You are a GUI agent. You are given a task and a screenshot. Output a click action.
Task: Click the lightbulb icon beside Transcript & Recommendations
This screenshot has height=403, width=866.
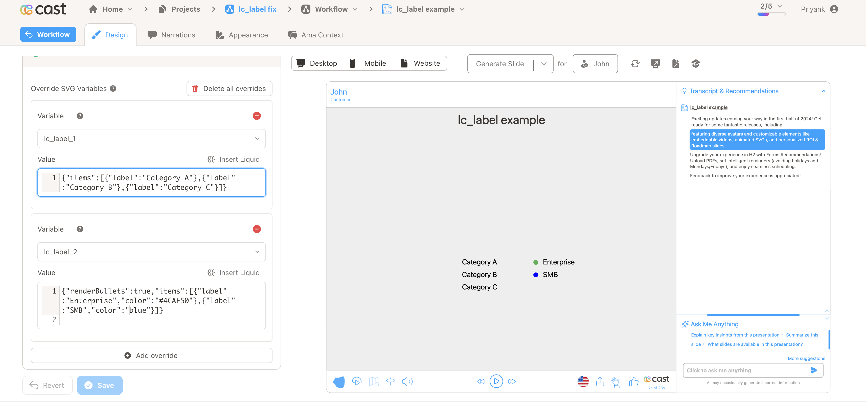click(684, 91)
